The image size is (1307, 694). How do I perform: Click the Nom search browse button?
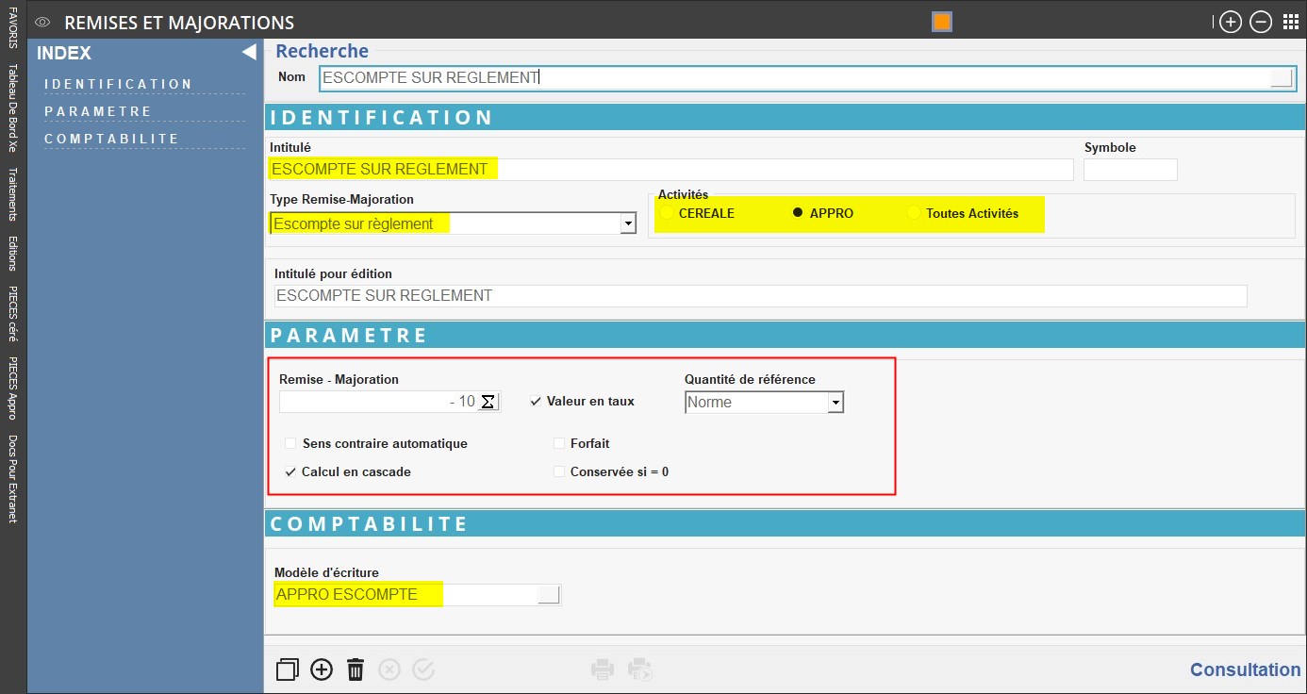1281,78
